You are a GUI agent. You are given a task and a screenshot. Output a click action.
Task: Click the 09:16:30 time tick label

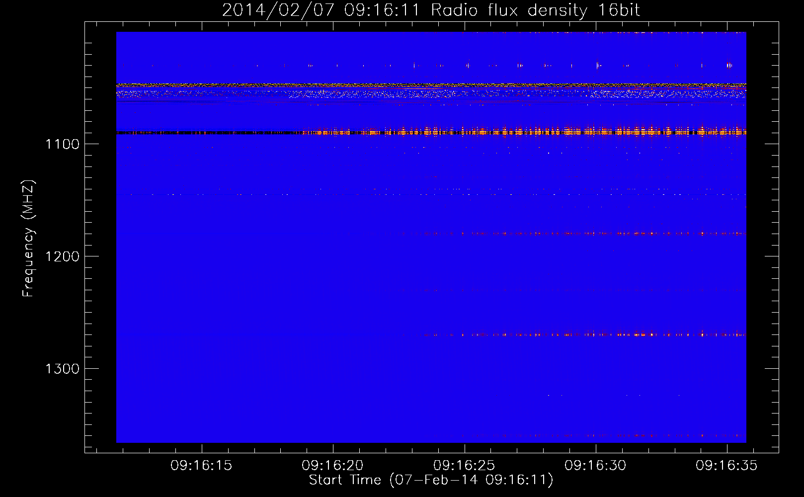(x=595, y=466)
